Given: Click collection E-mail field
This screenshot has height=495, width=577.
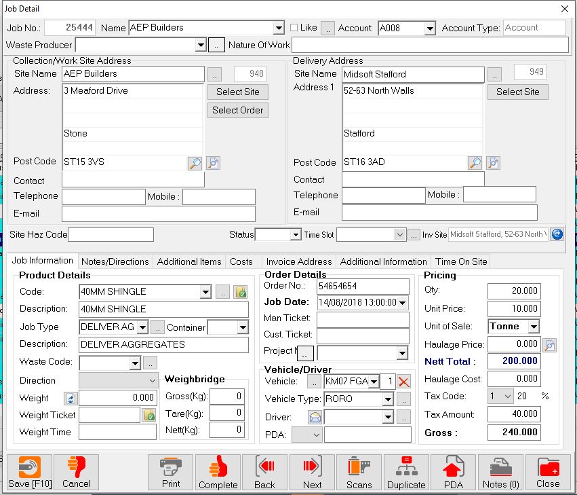Looking at the screenshot, I should coord(159,214).
